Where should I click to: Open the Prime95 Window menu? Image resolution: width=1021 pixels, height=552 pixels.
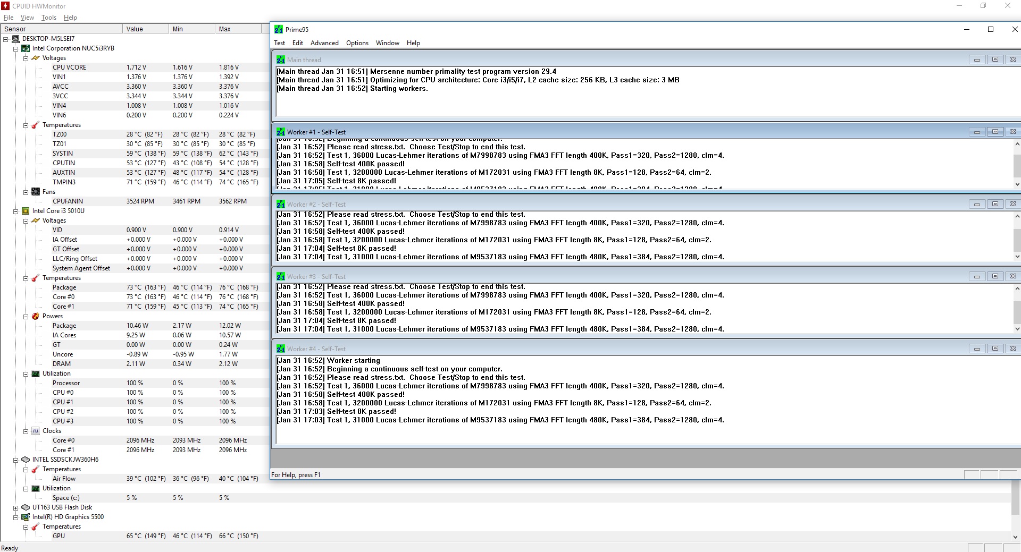(x=388, y=43)
